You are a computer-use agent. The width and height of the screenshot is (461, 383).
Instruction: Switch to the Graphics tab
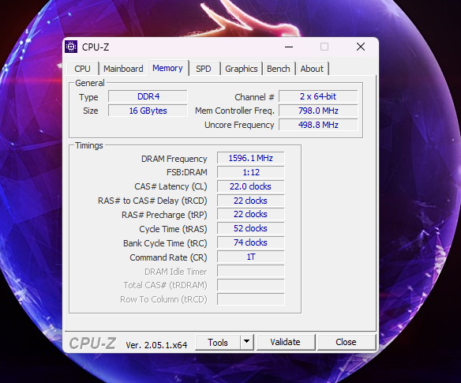[x=242, y=69]
